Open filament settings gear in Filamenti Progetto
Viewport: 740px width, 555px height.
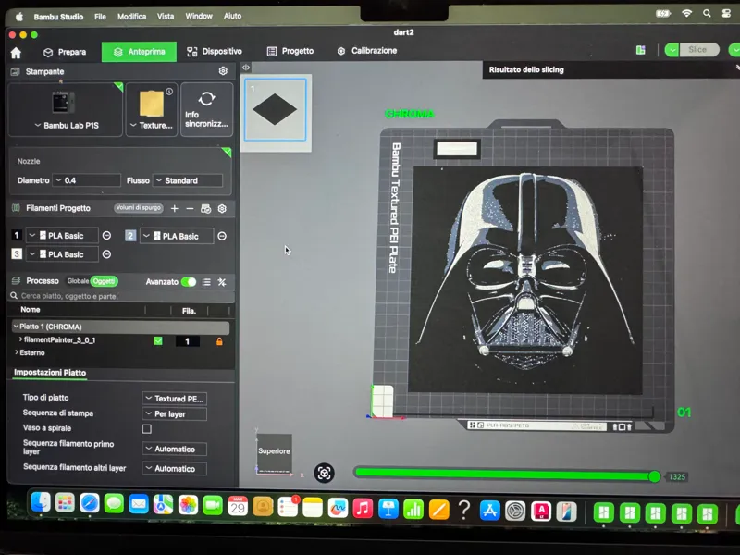(x=222, y=209)
